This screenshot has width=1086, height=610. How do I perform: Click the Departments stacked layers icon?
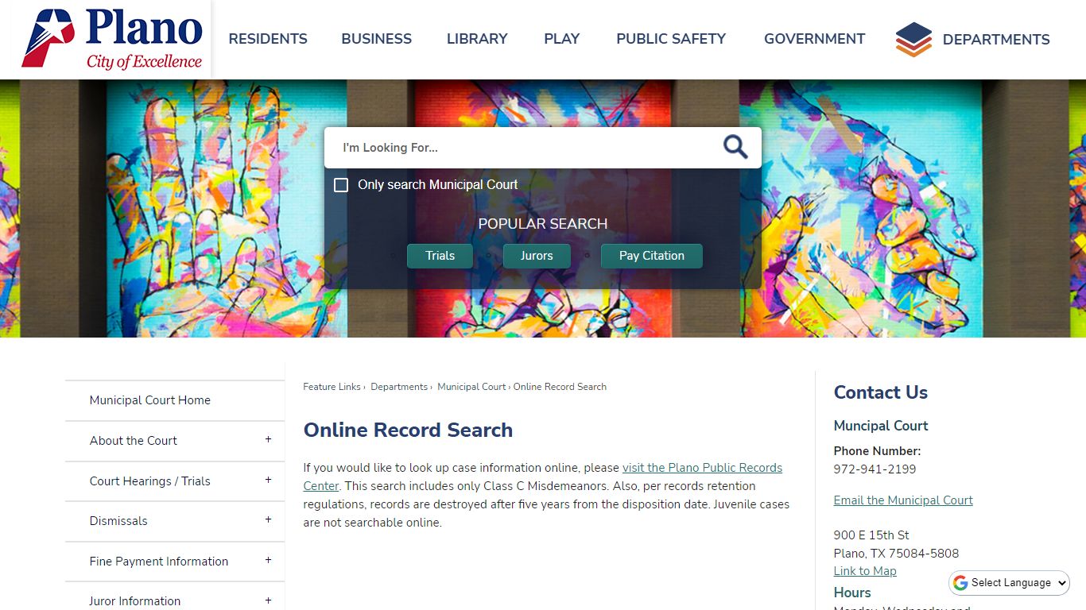point(913,39)
